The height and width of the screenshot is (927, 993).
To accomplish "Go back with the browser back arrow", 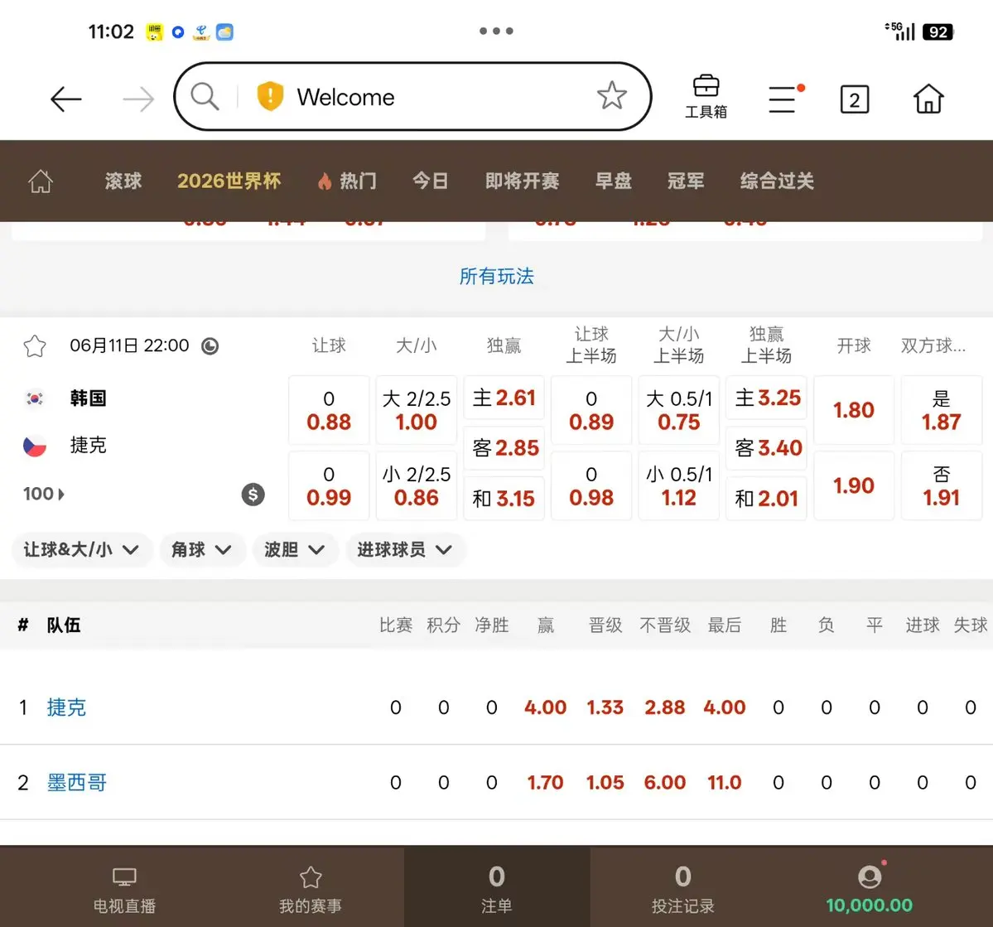I will click(66, 99).
